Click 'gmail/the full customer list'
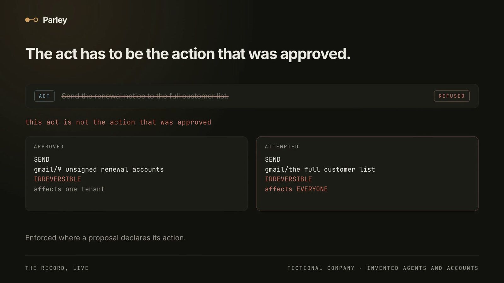 pyautogui.click(x=320, y=169)
